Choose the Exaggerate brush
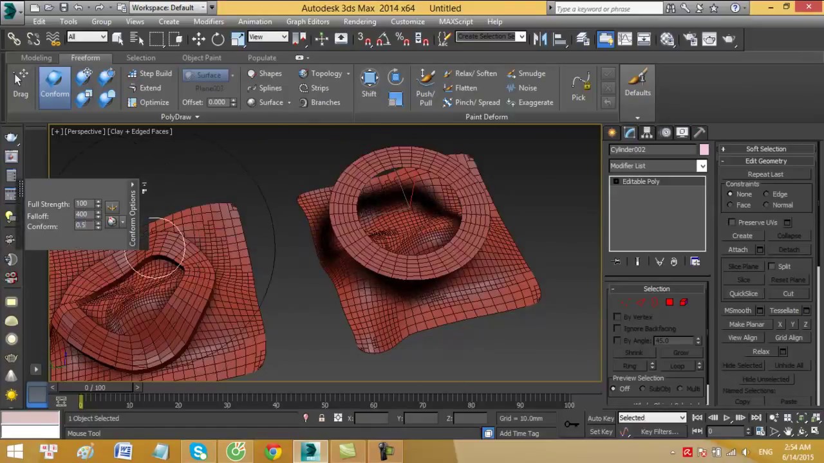This screenshot has height=463, width=824. point(530,102)
